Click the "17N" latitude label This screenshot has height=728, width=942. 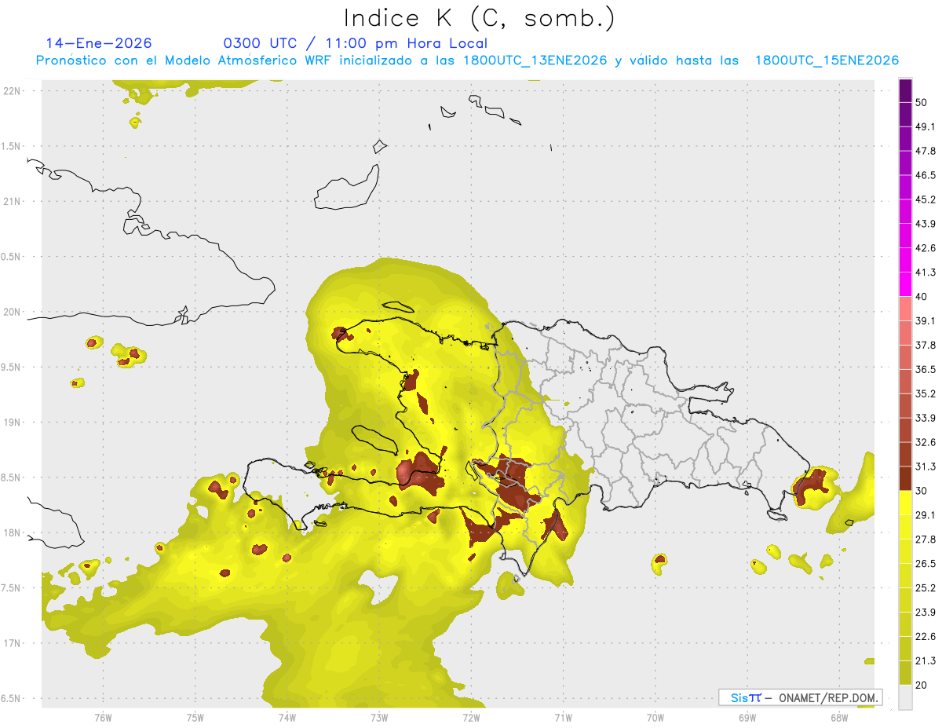pyautogui.click(x=12, y=643)
